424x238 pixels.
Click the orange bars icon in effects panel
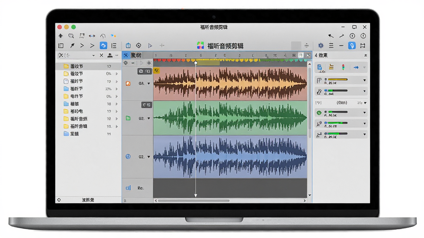pyautogui.click(x=331, y=67)
